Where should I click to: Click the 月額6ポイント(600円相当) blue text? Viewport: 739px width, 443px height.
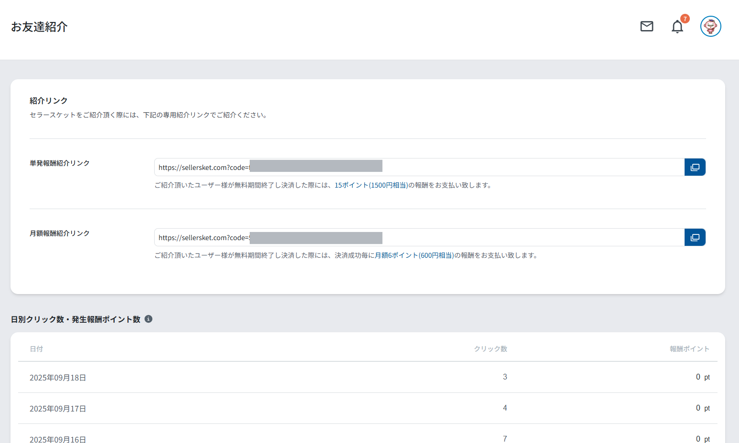pyautogui.click(x=414, y=255)
